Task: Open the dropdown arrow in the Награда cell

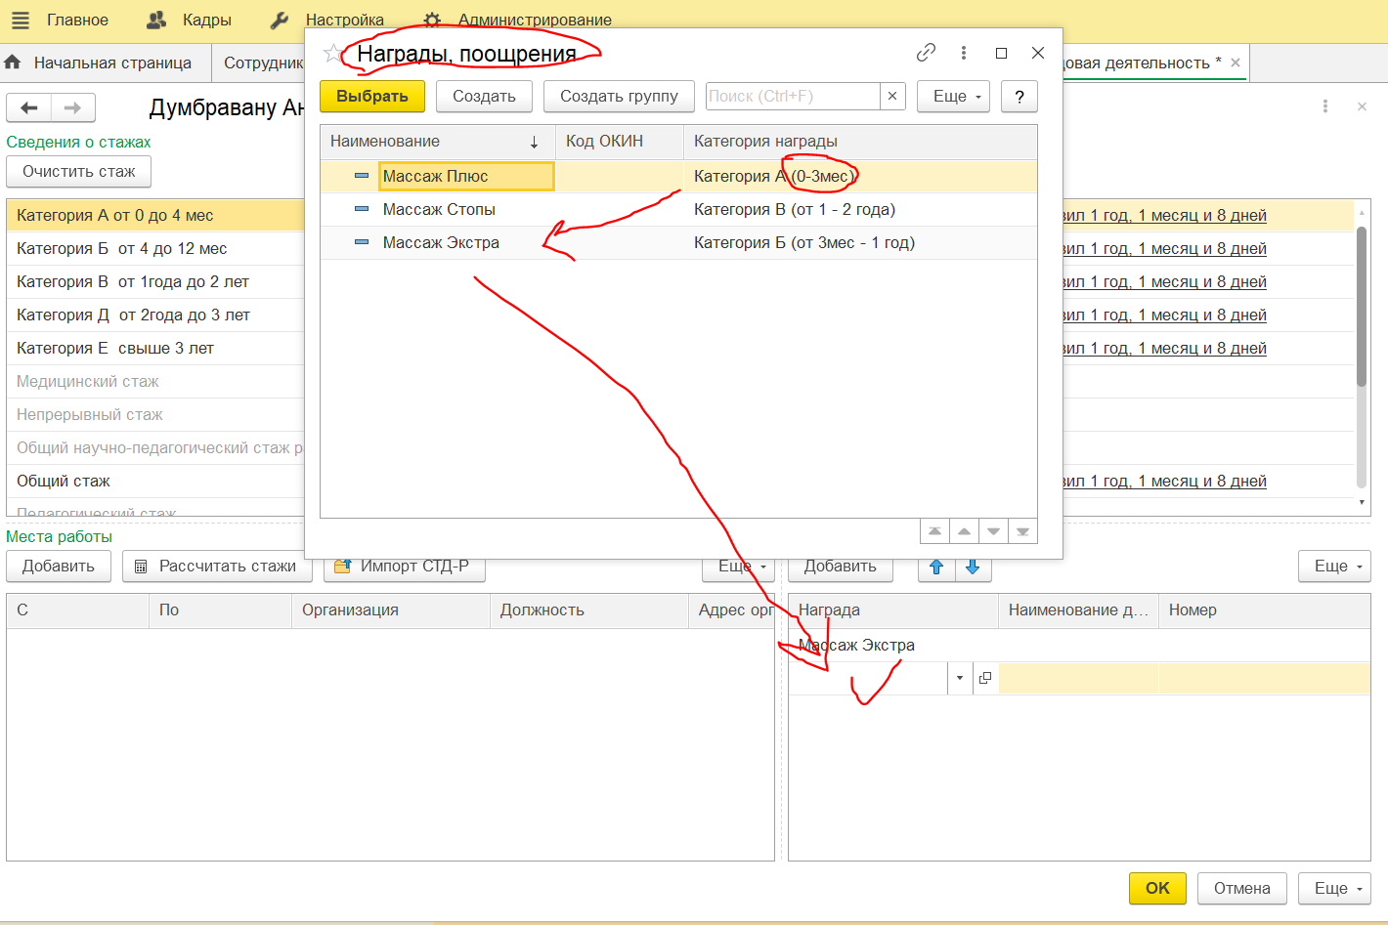Action: (960, 678)
